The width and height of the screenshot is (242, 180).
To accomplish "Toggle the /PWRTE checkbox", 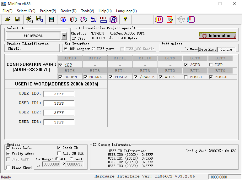I will pyautogui.click(x=136, y=77).
